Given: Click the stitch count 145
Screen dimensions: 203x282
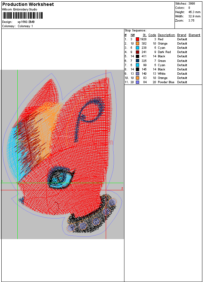Looking at the screenshot, I should point(144,69).
